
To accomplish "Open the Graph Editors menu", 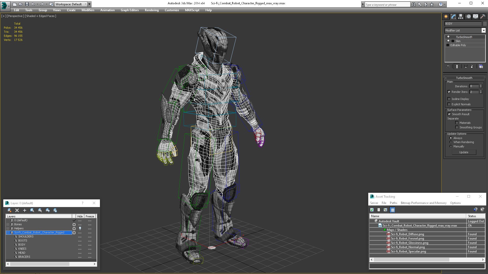I will click(130, 10).
